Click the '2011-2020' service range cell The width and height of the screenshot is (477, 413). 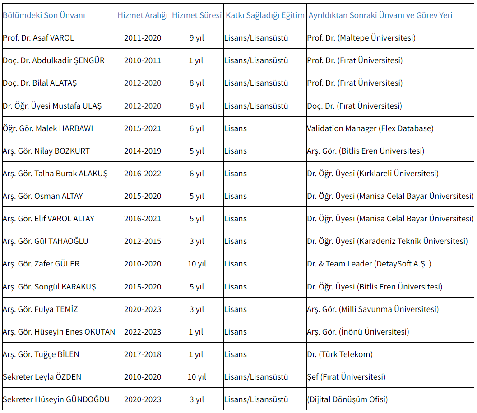pyautogui.click(x=143, y=38)
